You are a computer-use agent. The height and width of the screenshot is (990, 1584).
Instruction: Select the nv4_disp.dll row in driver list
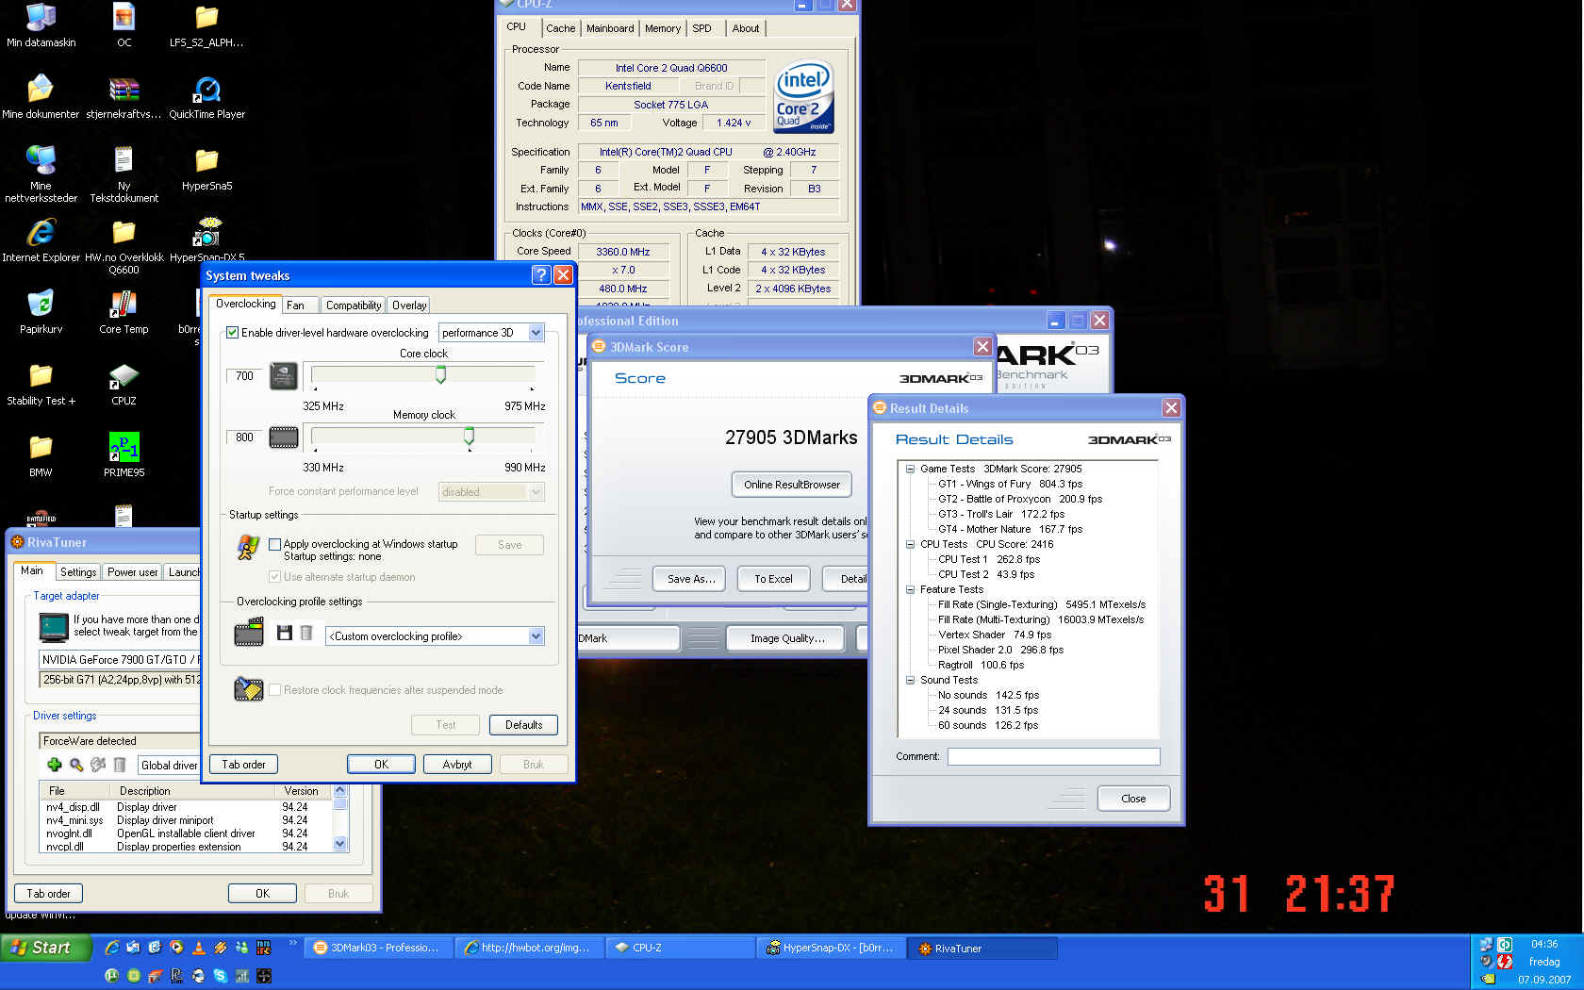click(x=186, y=807)
